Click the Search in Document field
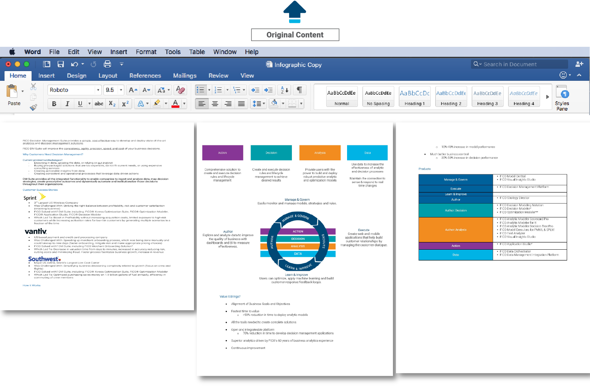590x388 pixels. 519,64
